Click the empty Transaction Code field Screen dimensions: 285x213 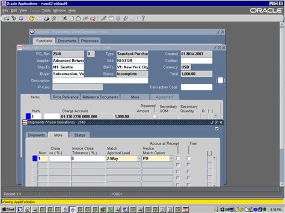(196, 87)
